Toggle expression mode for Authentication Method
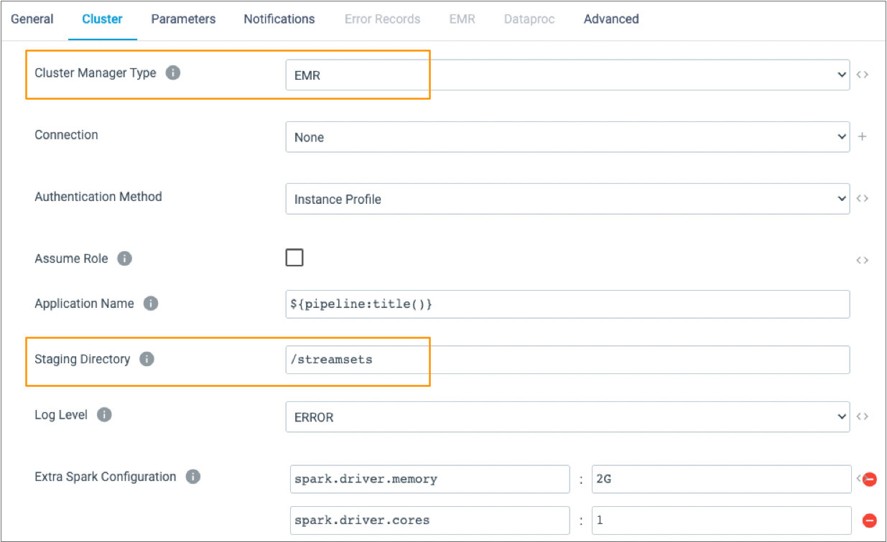The image size is (887, 542). (x=862, y=198)
